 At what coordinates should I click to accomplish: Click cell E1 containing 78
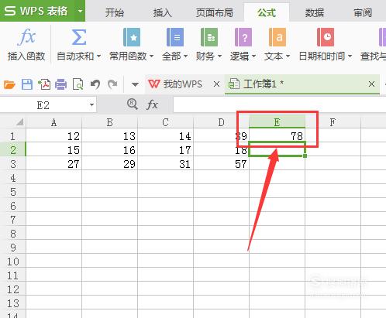tap(277, 135)
